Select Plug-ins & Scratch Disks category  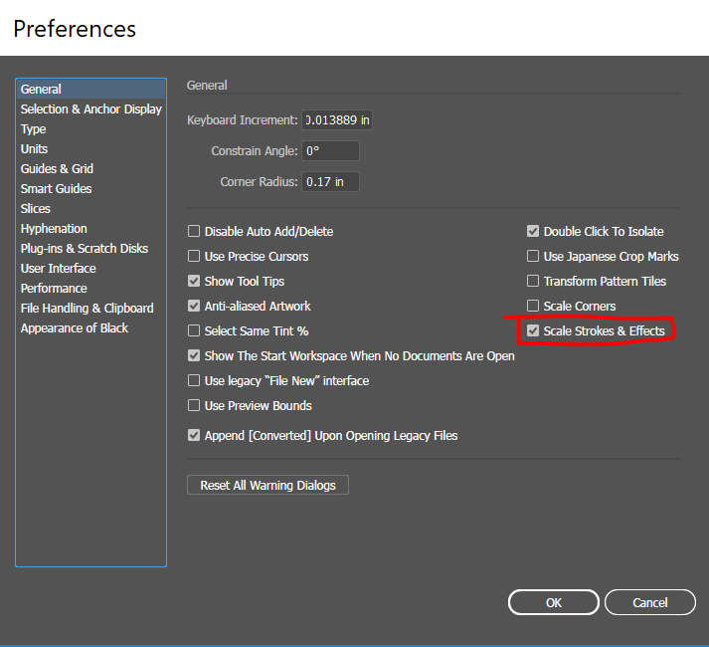coord(84,249)
